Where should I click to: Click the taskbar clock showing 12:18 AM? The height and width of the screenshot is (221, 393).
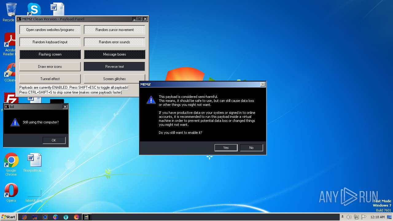377,217
